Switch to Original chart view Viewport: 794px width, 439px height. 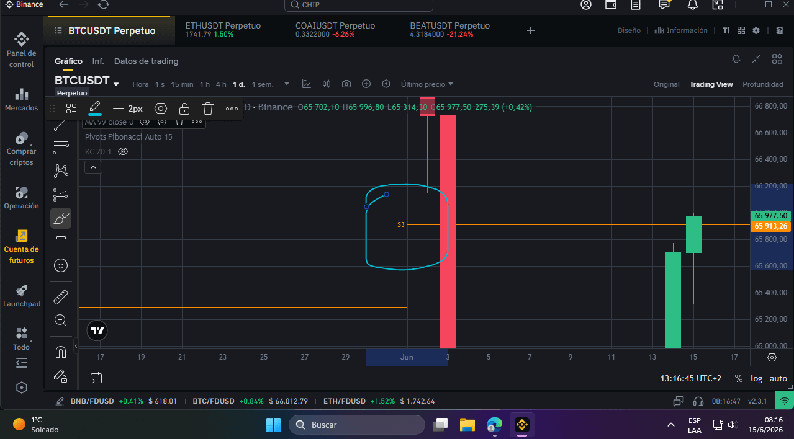pyautogui.click(x=666, y=84)
